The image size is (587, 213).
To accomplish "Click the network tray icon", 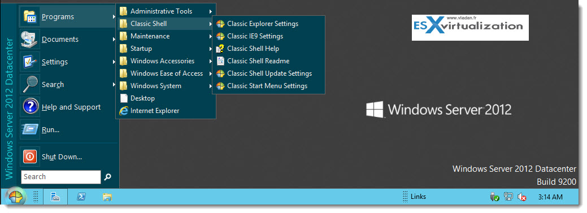I will click(508, 196).
